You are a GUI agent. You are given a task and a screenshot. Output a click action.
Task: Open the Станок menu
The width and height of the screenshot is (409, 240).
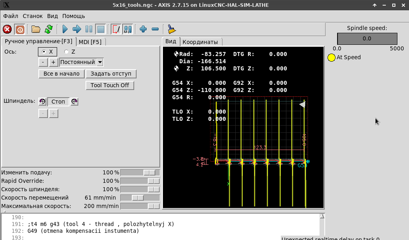(32, 16)
